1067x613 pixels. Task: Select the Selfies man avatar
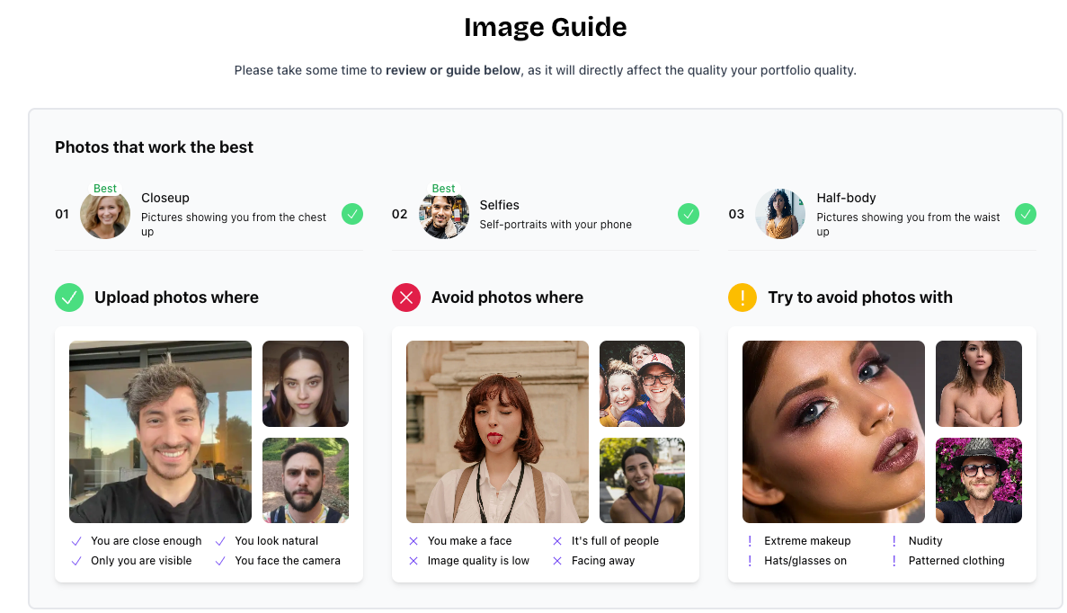tap(444, 214)
